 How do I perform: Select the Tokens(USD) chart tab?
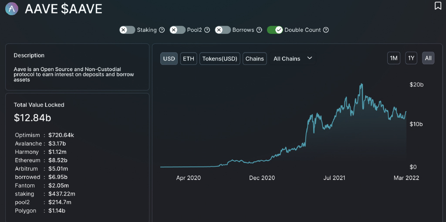pos(220,59)
